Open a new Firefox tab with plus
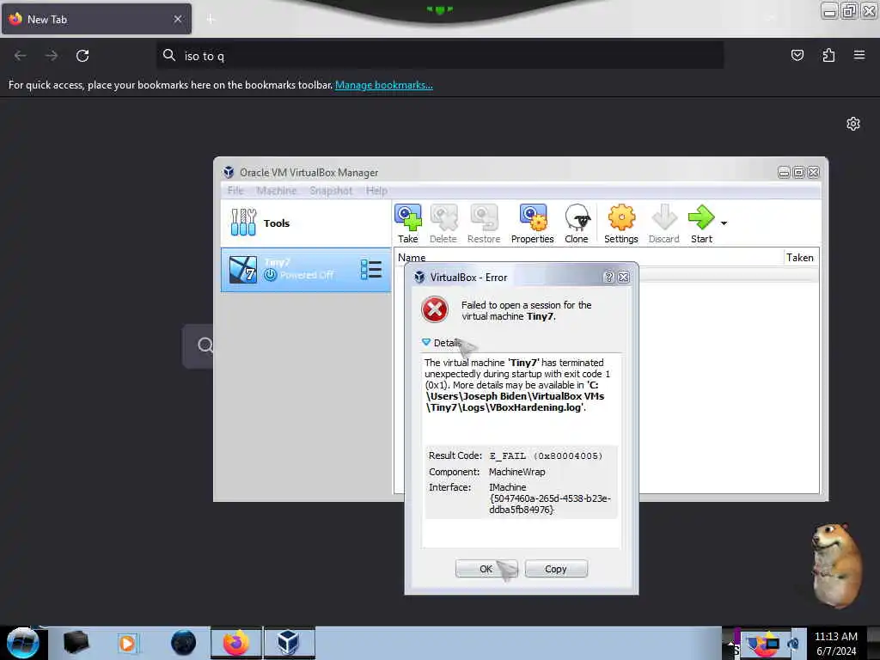 pos(211,19)
